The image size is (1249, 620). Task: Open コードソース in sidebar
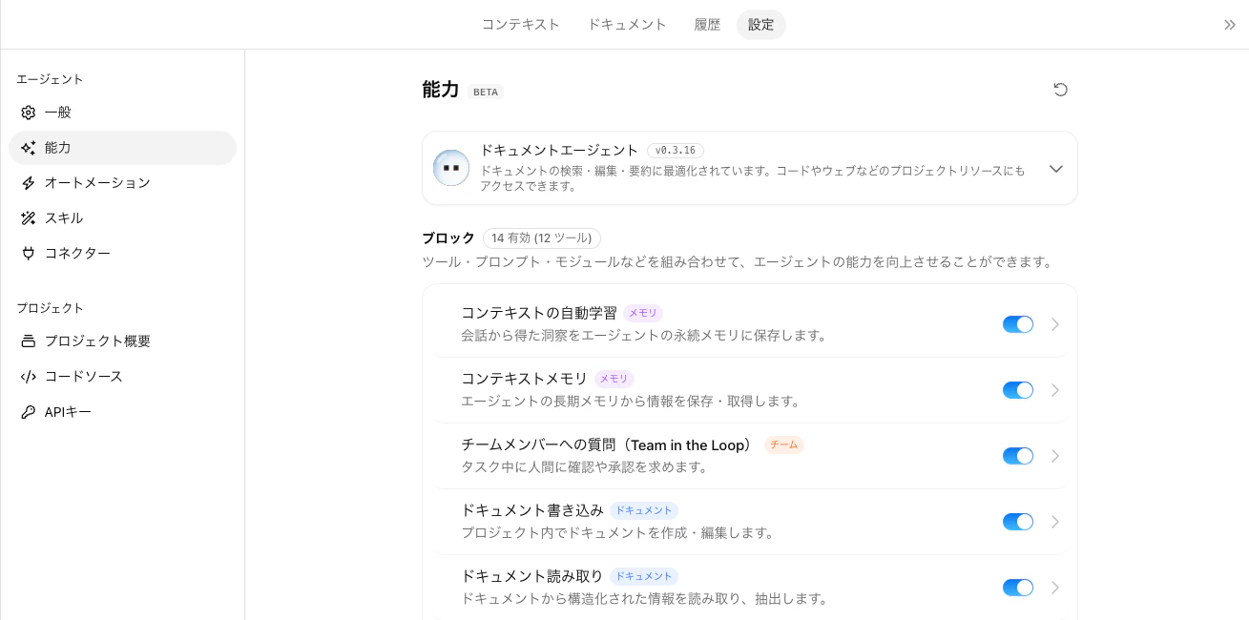[122, 377]
